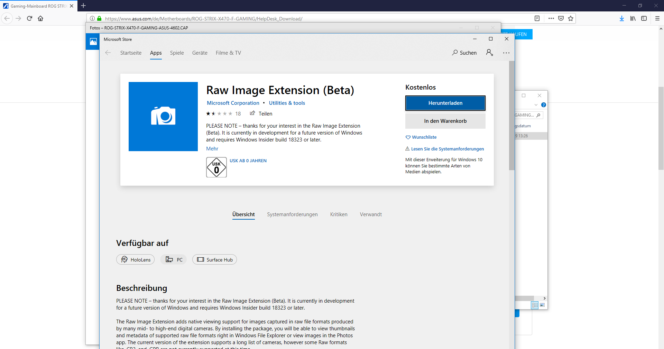The width and height of the screenshot is (664, 349).
Task: Open the Utilities & tools category link
Action: tap(287, 103)
